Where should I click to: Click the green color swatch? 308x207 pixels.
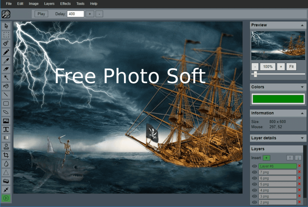point(278,99)
